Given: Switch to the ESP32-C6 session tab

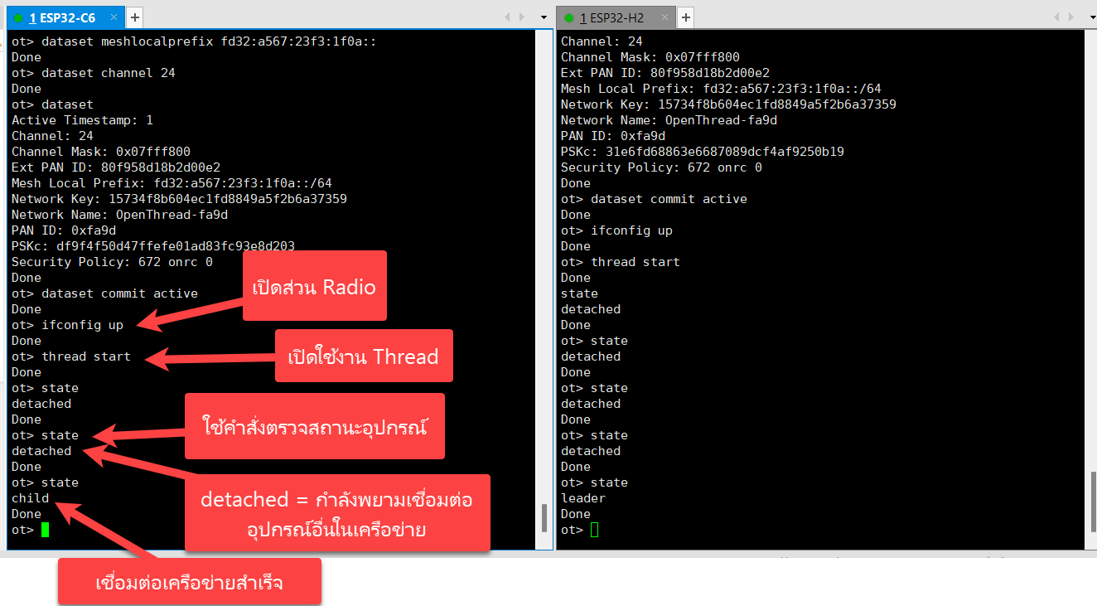Looking at the screenshot, I should [62, 17].
